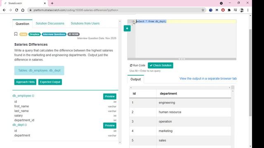The width and height of the screenshot is (264, 148).
Task: Click the 'last_name' column name
Action: 21,111
